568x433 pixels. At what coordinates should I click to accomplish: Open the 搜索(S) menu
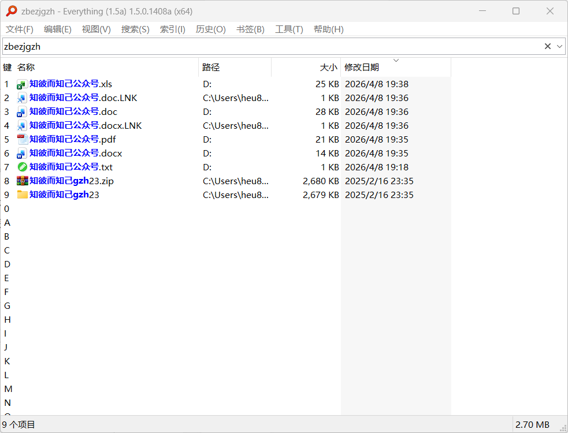(x=135, y=29)
